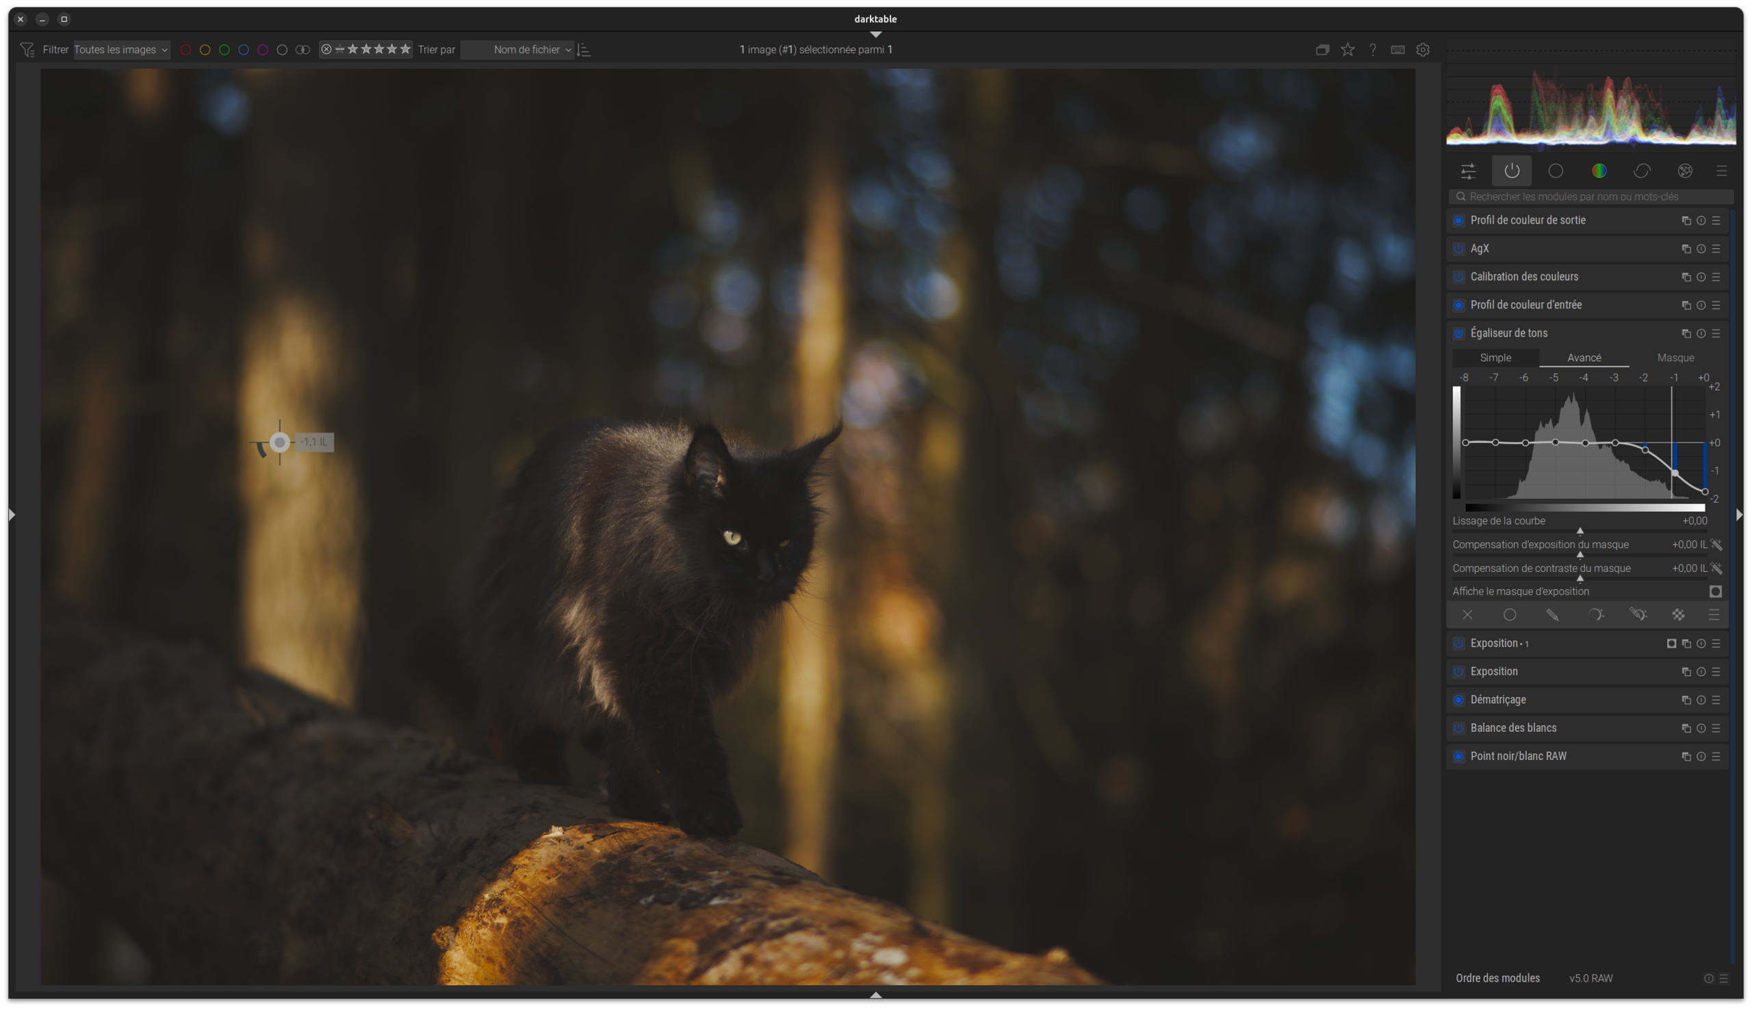The width and height of the screenshot is (1752, 1009).
Task: Click the grouped images toggle icon
Action: (1322, 50)
